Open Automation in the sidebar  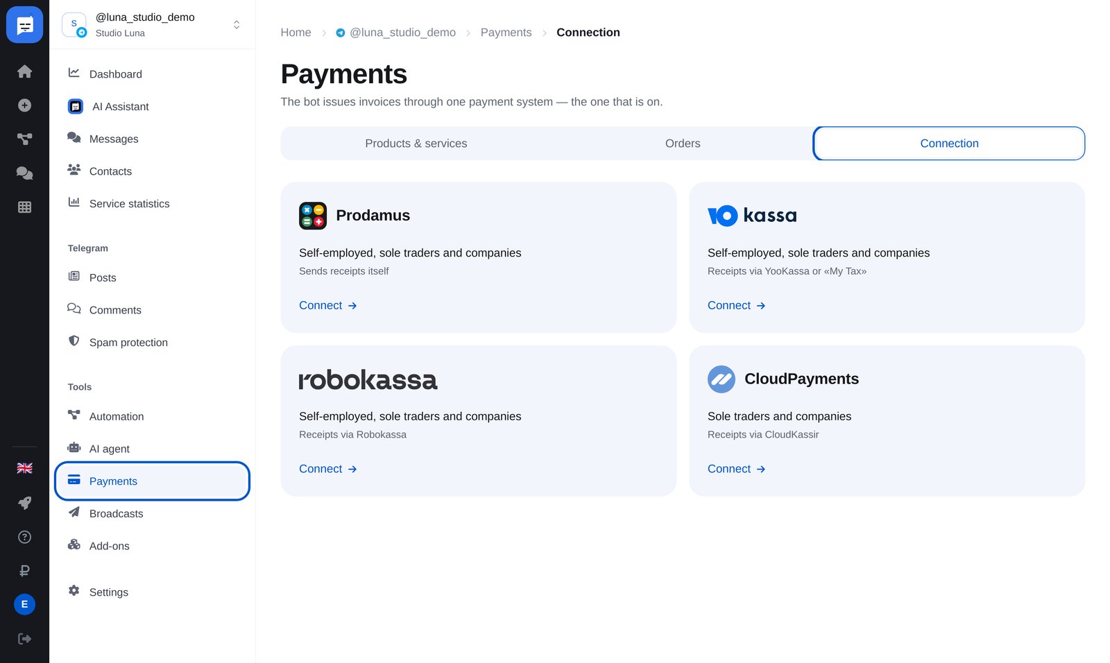point(152,416)
